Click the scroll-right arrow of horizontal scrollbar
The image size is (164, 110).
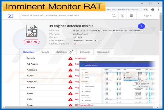(x=158, y=107)
